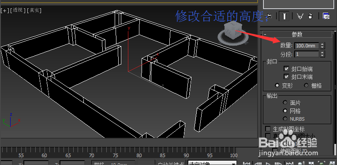Select the 面片 output radio button
The height and width of the screenshot is (165, 337).
click(x=285, y=103)
